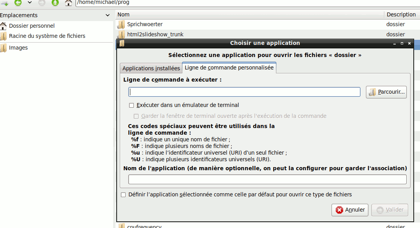
Task: Click the Nom de l'application text field
Action: pyautogui.click(x=267, y=180)
